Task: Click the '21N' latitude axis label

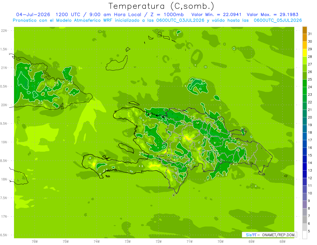Action: 4,68
